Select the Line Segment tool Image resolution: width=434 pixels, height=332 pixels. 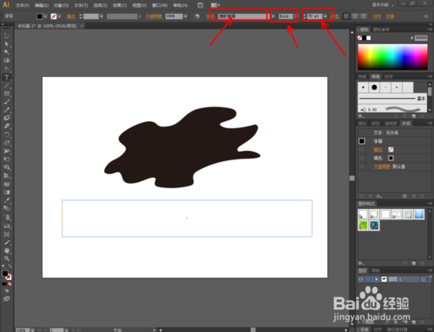coord(7,86)
